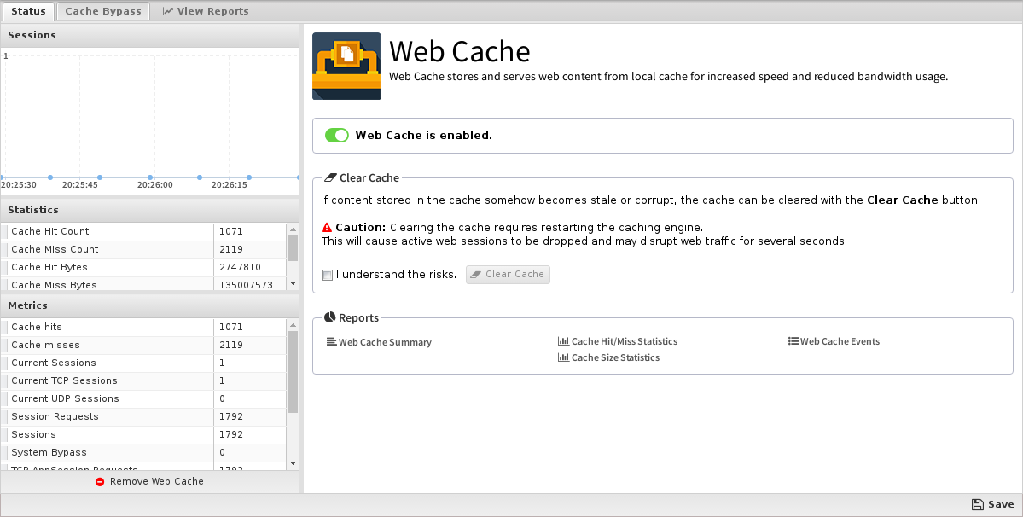Click the Cache Hit/Miss Statistics chart icon
Viewport: 1023px width, 517px height.
pyautogui.click(x=563, y=342)
